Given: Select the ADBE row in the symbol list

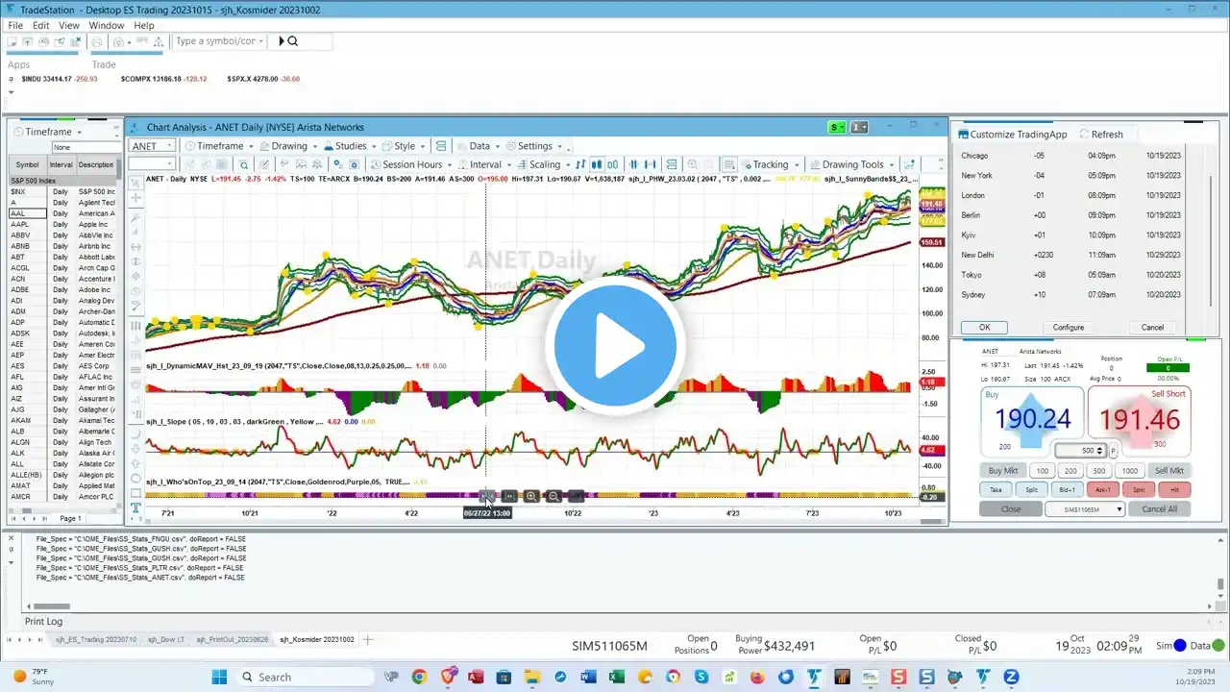Looking at the screenshot, I should pos(63,289).
